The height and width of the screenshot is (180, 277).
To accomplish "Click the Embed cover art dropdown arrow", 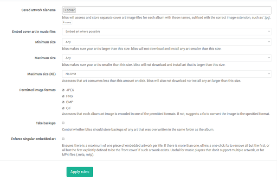I will point(269,31).
